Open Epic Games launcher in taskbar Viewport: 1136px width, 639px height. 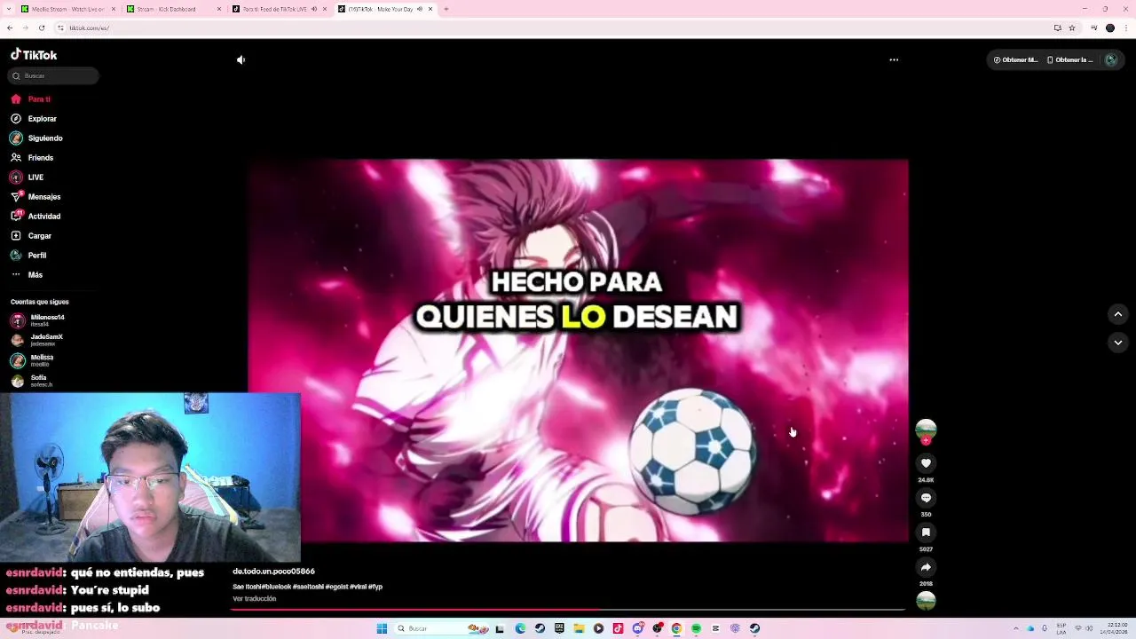point(559,628)
